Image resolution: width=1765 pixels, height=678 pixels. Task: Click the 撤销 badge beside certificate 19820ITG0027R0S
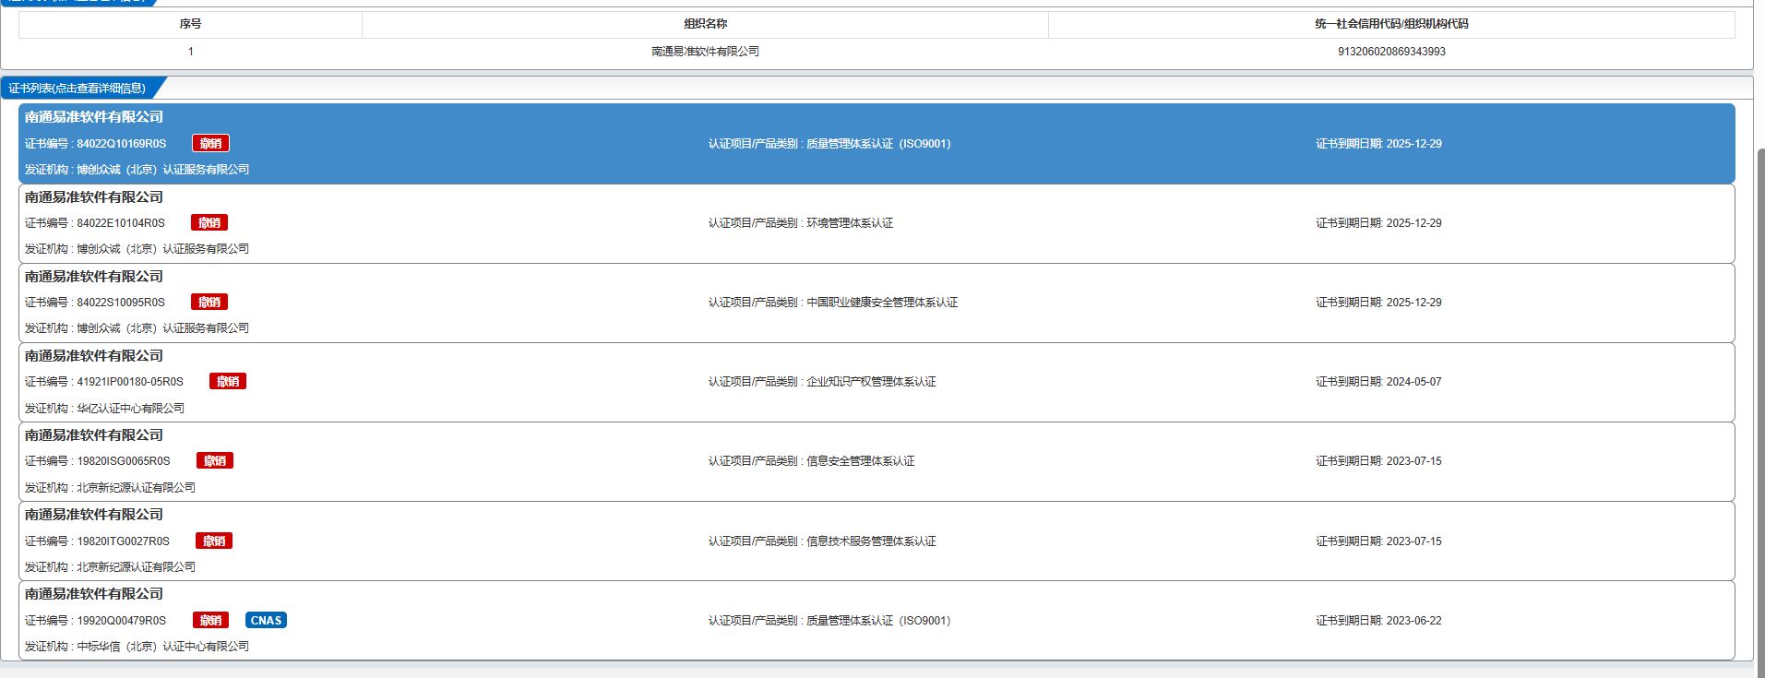214,541
